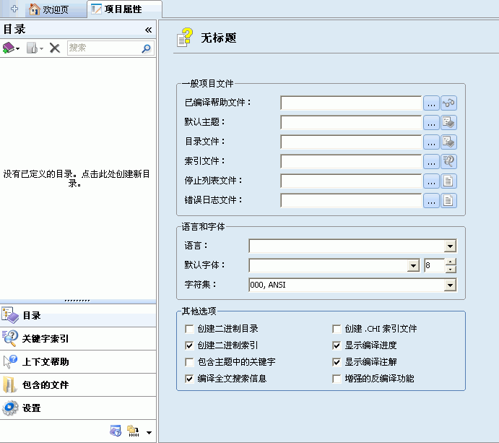Image resolution: width=499 pixels, height=443 pixels.
Task: Enable 创建二进制目录 checkbox
Action: point(189,329)
